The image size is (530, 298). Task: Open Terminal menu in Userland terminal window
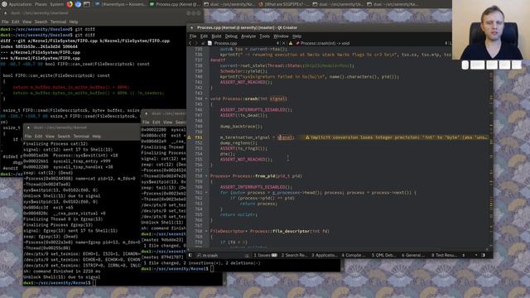tap(58, 22)
